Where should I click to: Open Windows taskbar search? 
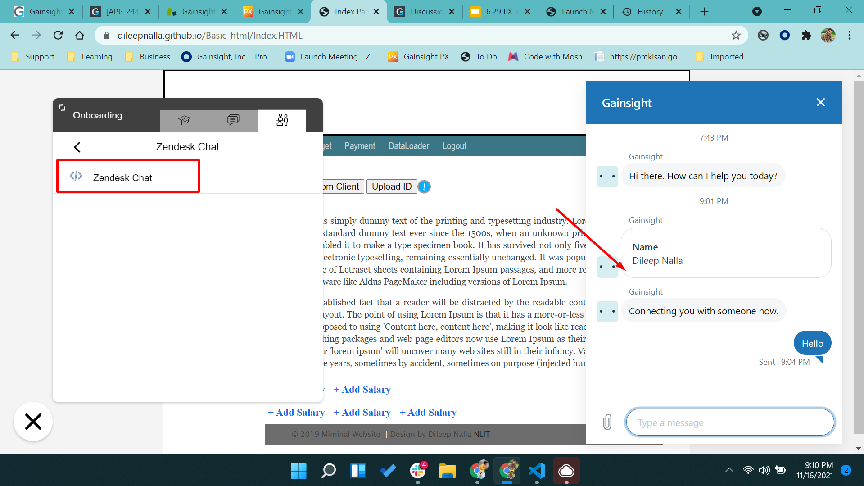click(x=328, y=471)
